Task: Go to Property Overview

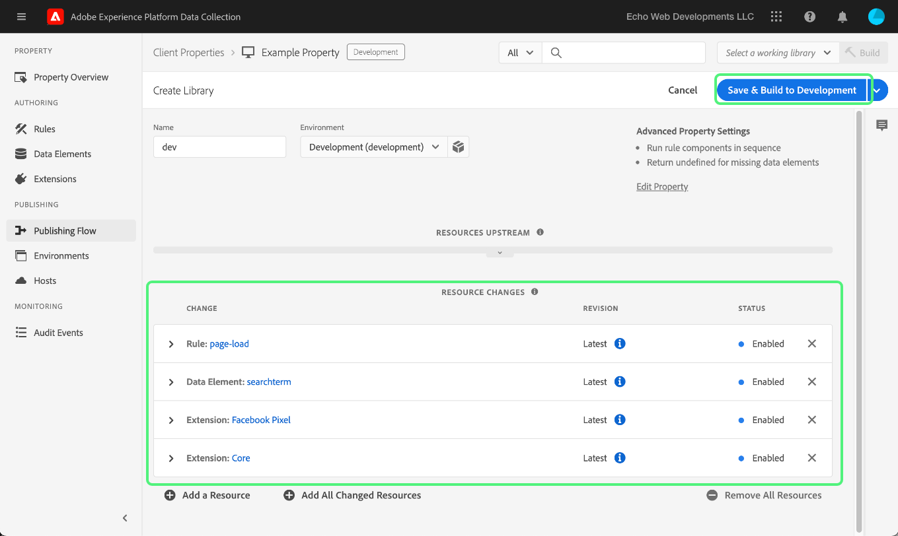Action: click(x=71, y=77)
